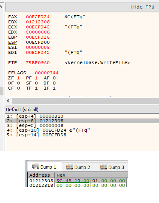Screen dimensions: 159x203
Task: Click the Dump 1 tab icon
Action: 36,166
